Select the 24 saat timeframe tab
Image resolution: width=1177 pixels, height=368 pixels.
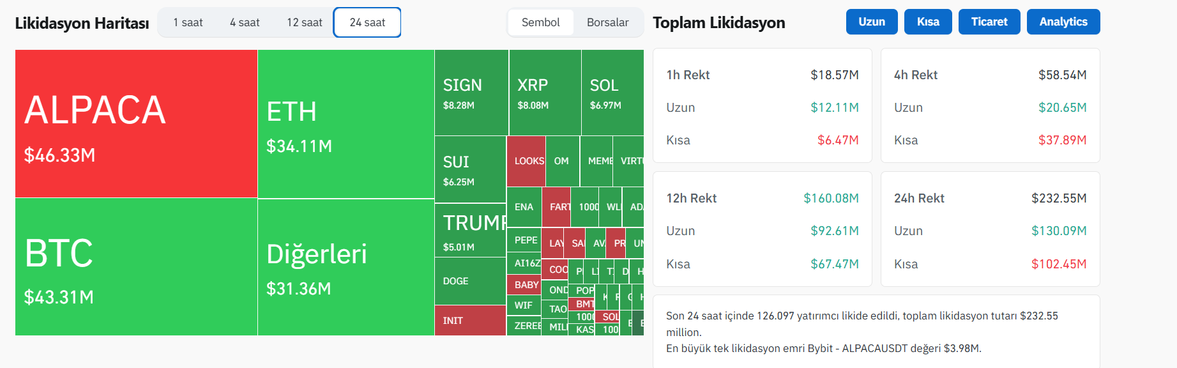coord(367,22)
